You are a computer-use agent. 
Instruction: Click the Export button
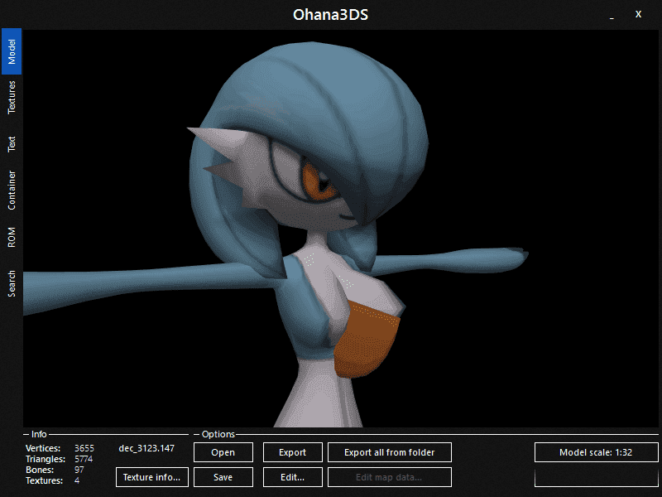(293, 452)
